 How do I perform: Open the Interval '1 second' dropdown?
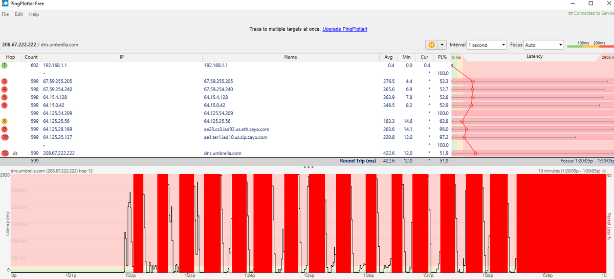point(487,45)
